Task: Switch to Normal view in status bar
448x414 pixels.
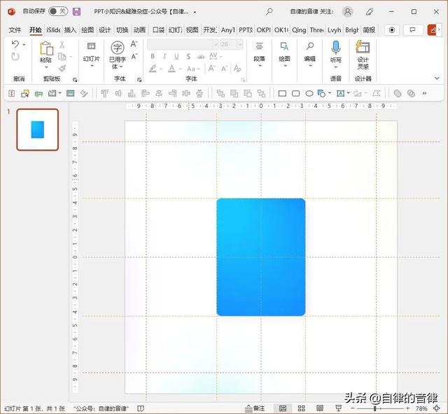Action: 283,408
